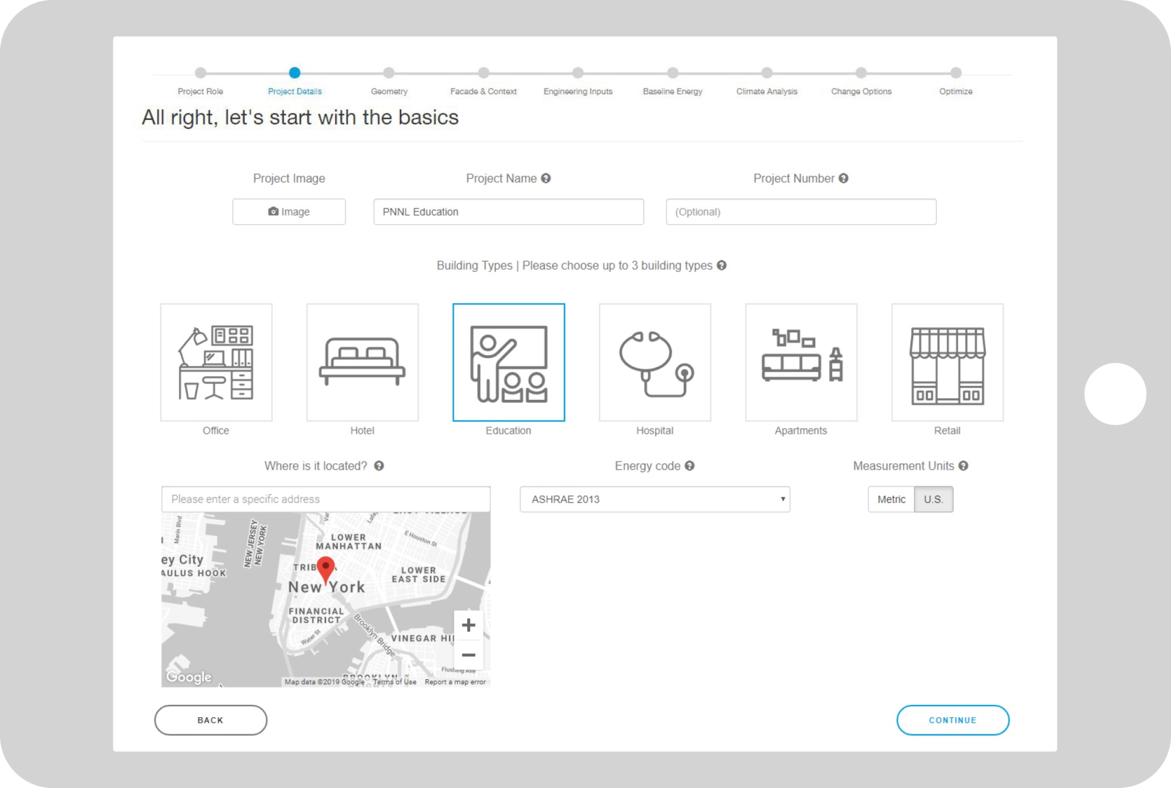
Task: Click the Image upload button with camera icon
Action: pos(289,211)
